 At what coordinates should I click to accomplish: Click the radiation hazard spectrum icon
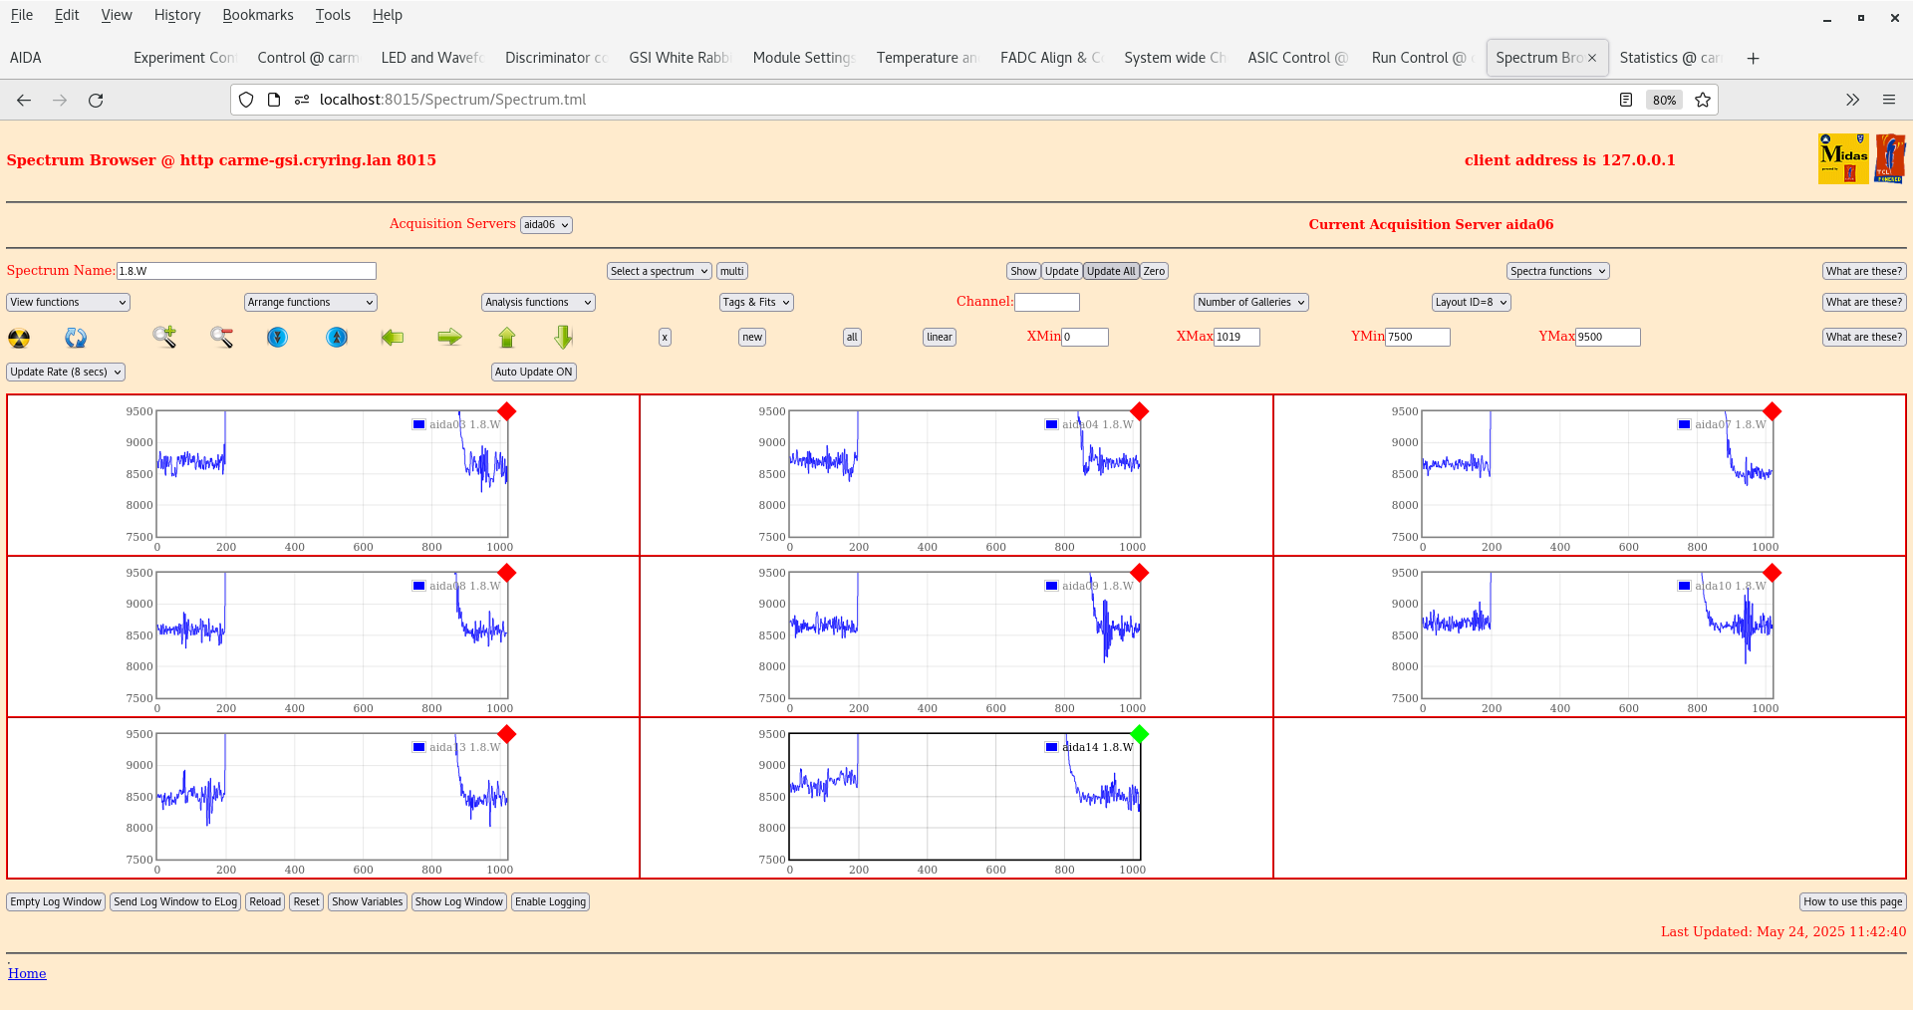click(19, 338)
